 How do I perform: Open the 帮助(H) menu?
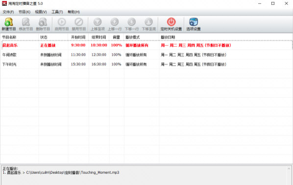73,12
